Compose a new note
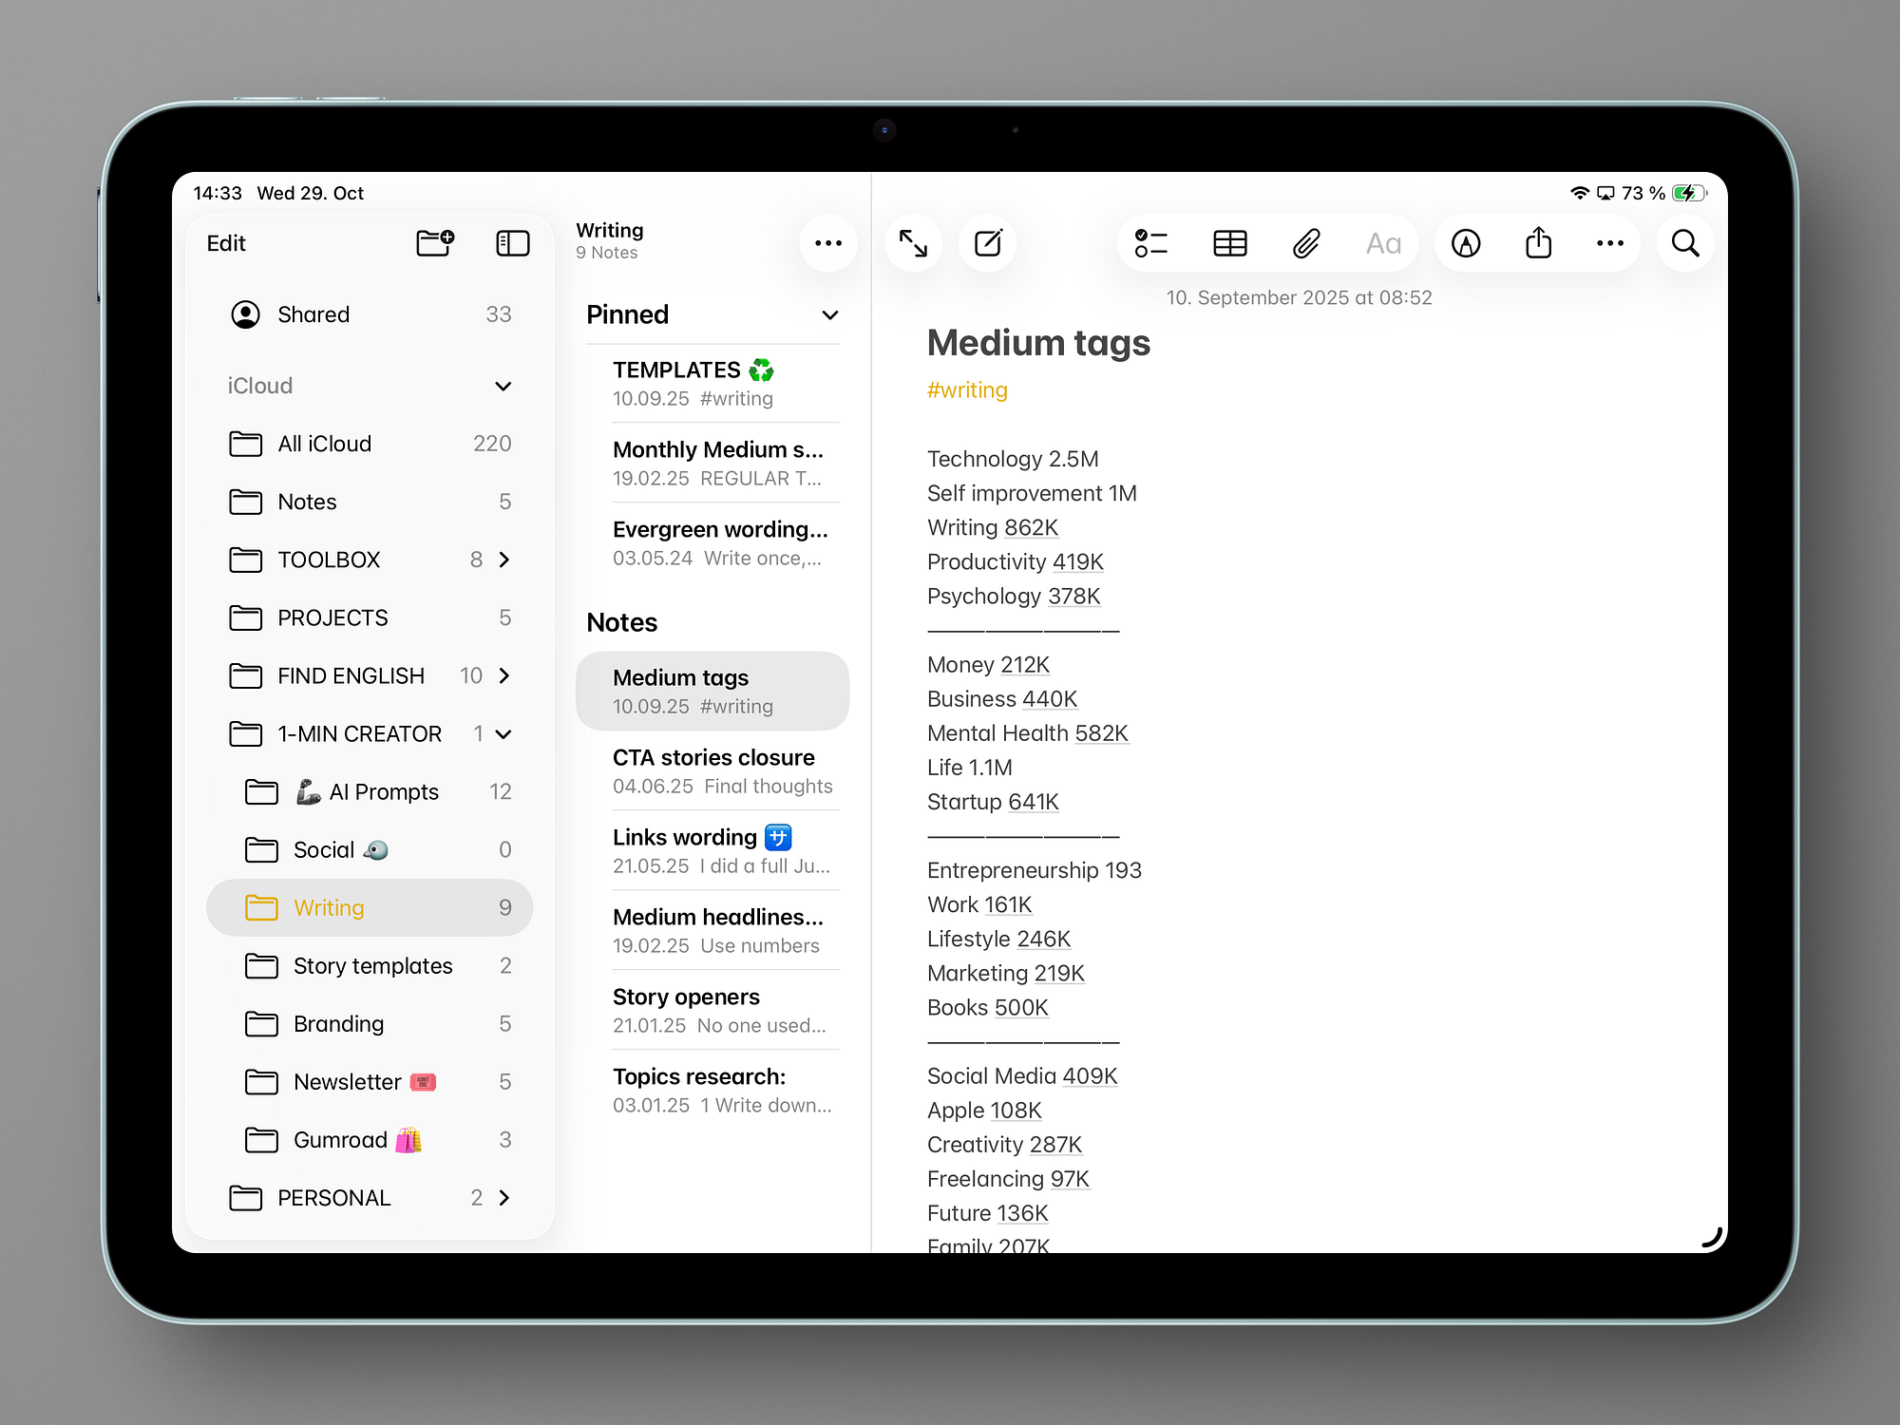 point(988,243)
